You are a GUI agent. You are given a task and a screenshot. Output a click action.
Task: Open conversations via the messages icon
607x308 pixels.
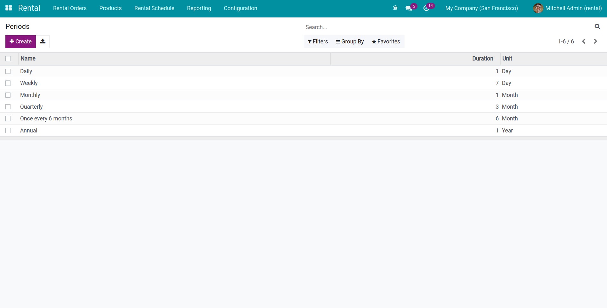[x=409, y=8]
